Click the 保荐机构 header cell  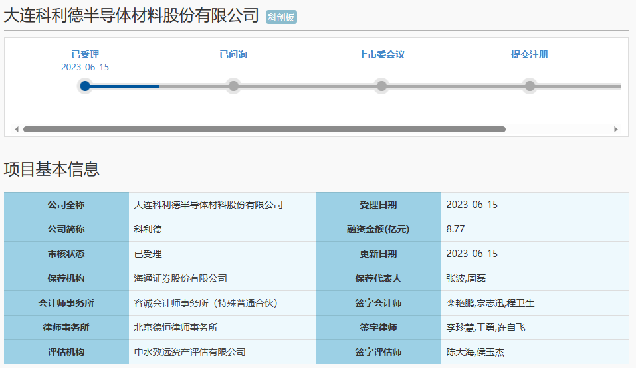[x=66, y=278]
